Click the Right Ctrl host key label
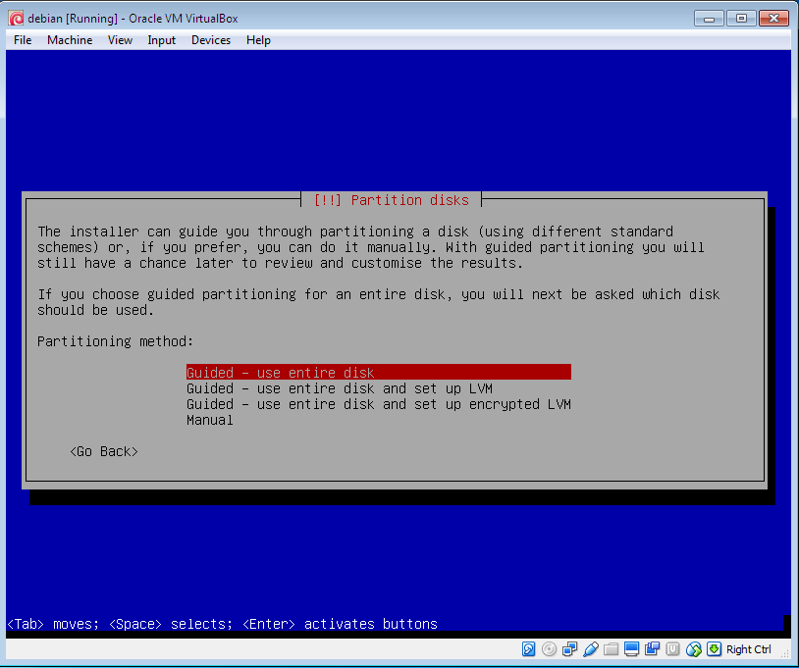Viewport: 799px width, 668px height. (x=749, y=649)
